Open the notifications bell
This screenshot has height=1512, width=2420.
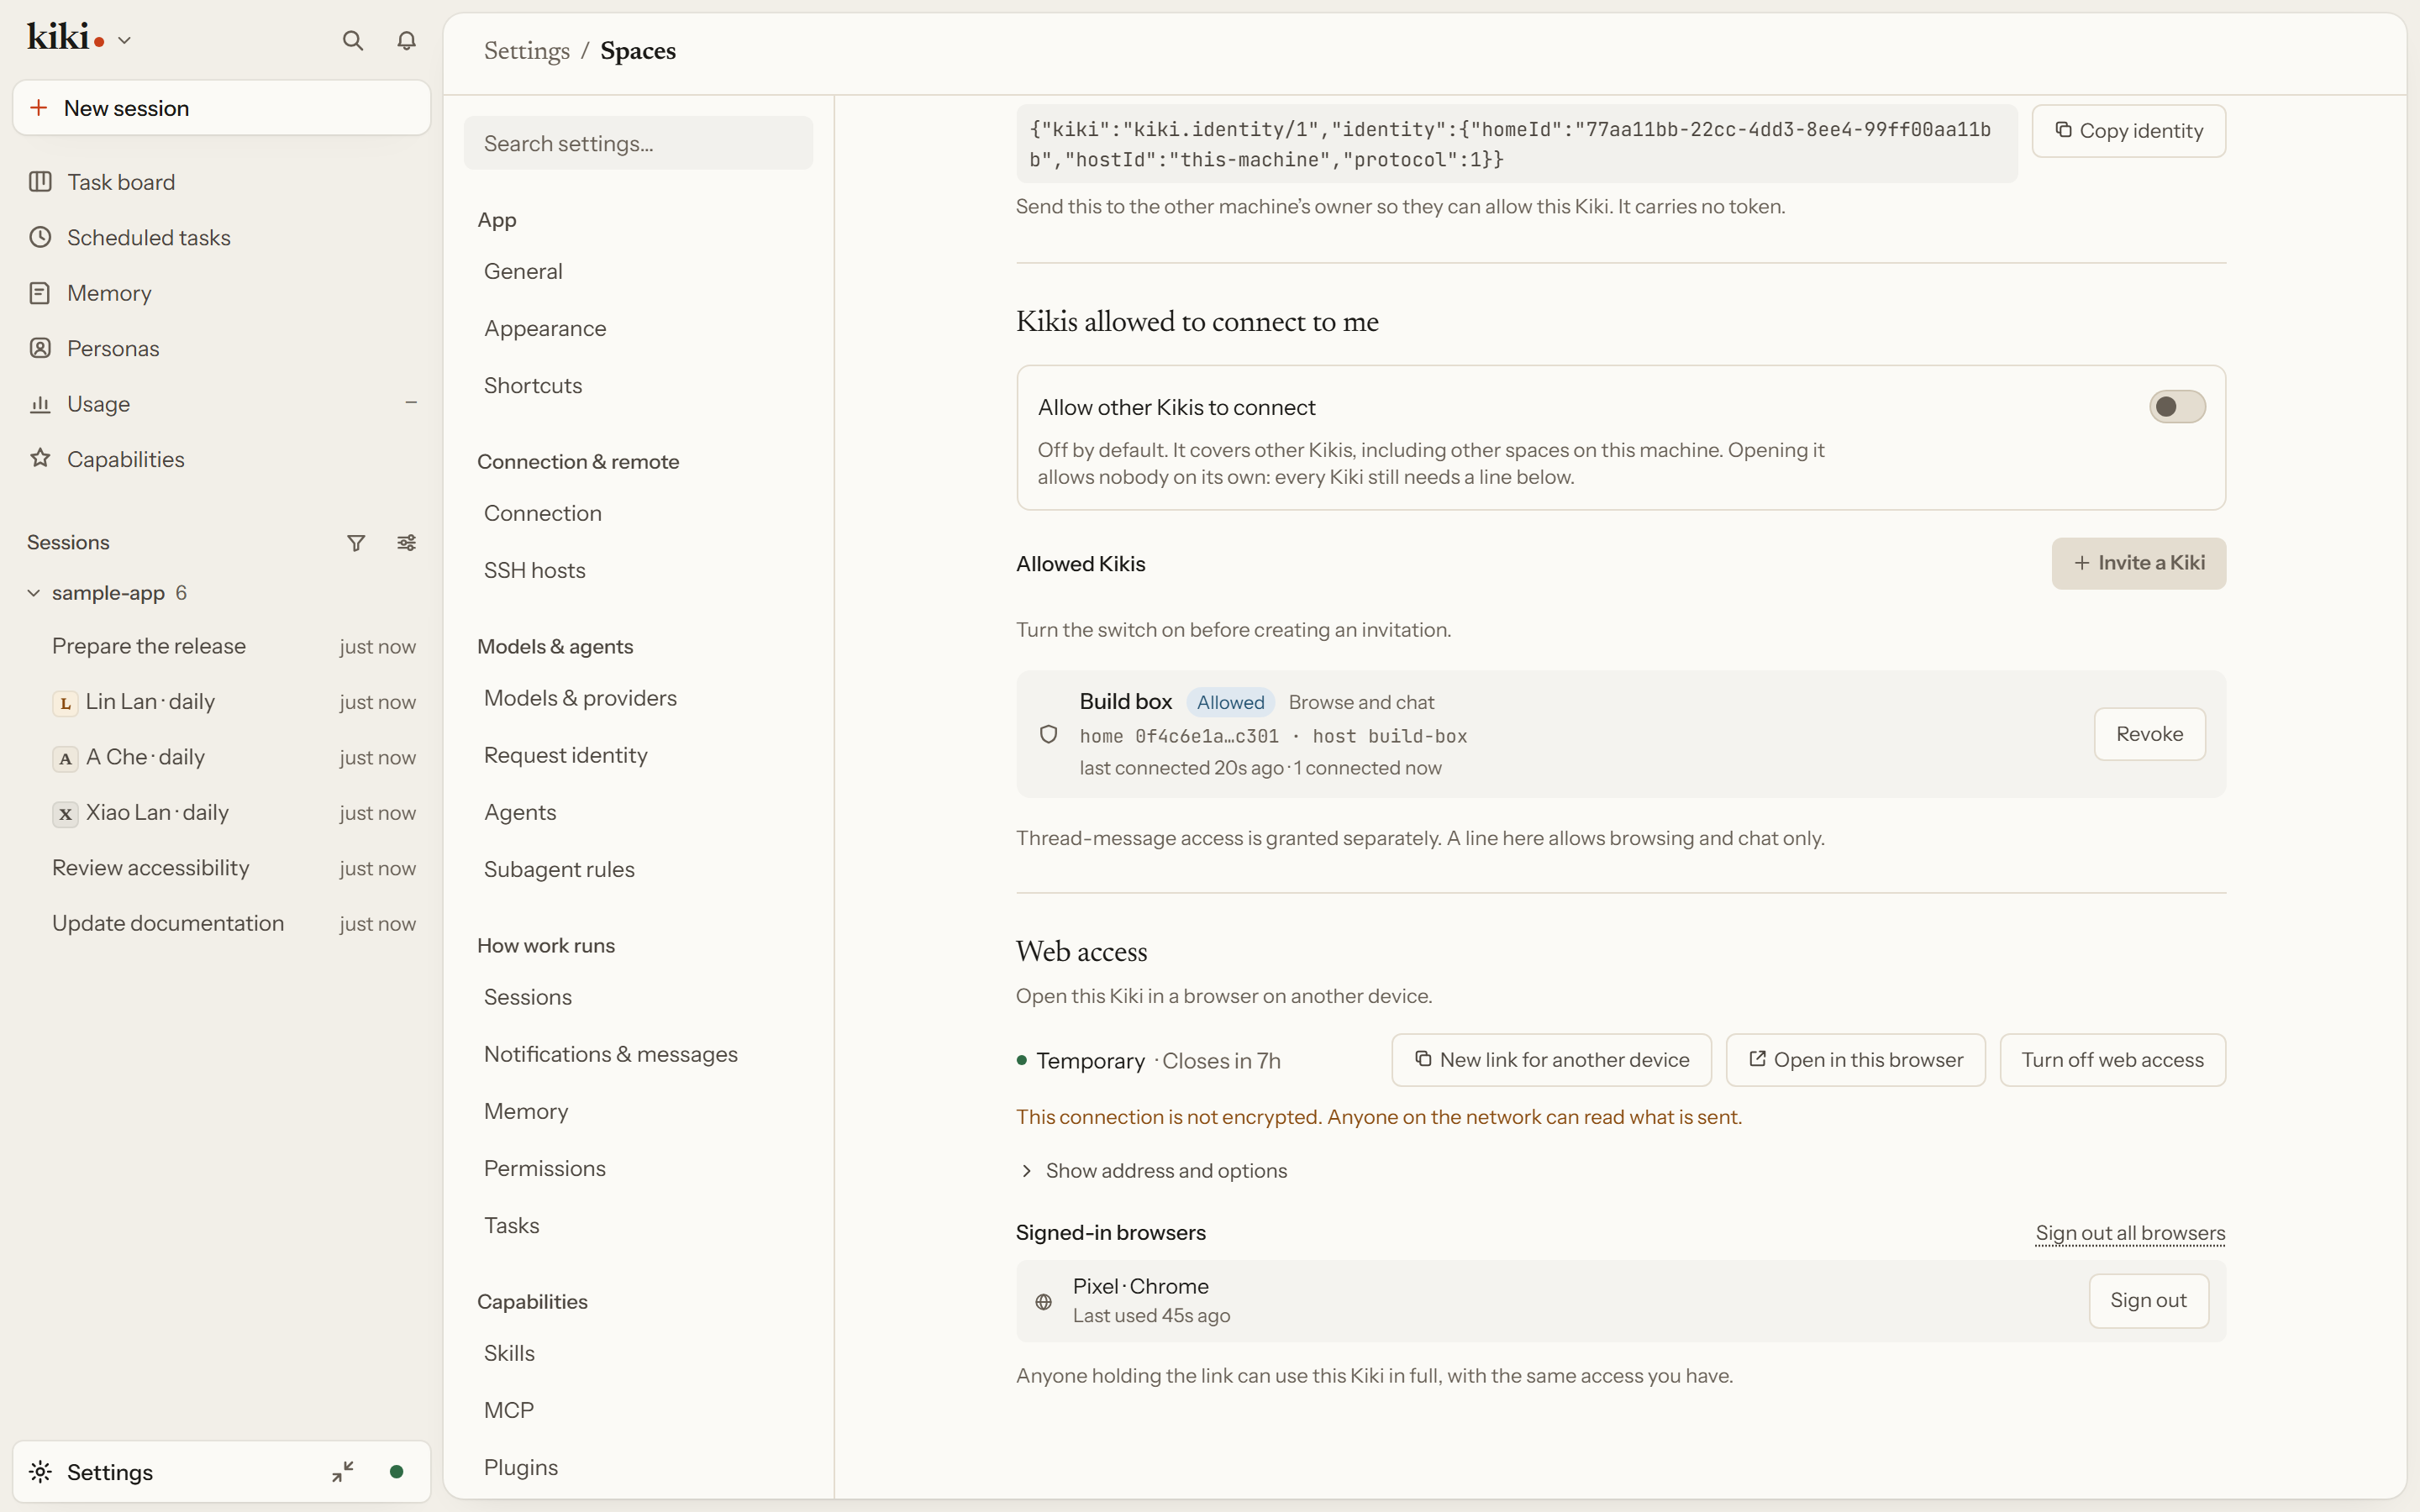click(x=406, y=41)
